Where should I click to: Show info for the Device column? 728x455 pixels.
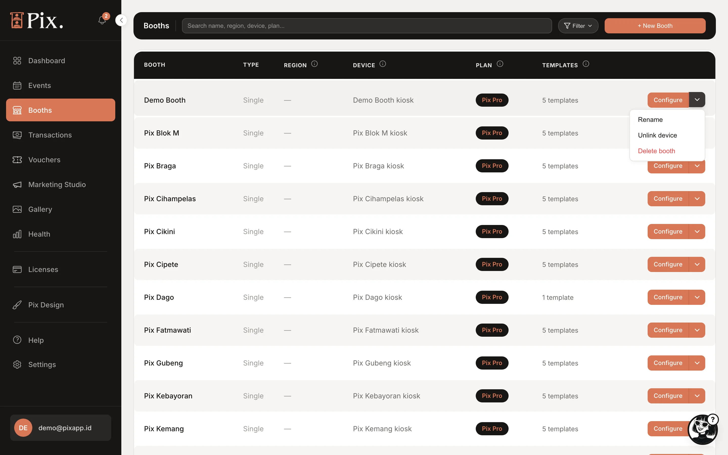383,64
